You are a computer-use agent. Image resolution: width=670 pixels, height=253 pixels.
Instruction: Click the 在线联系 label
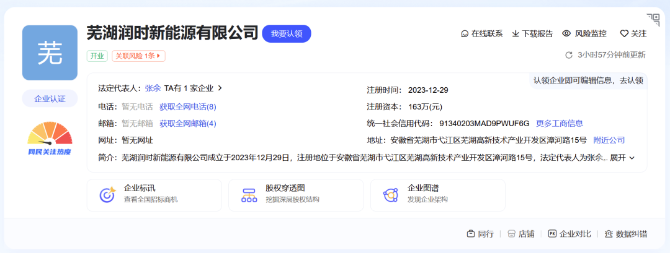click(x=487, y=33)
